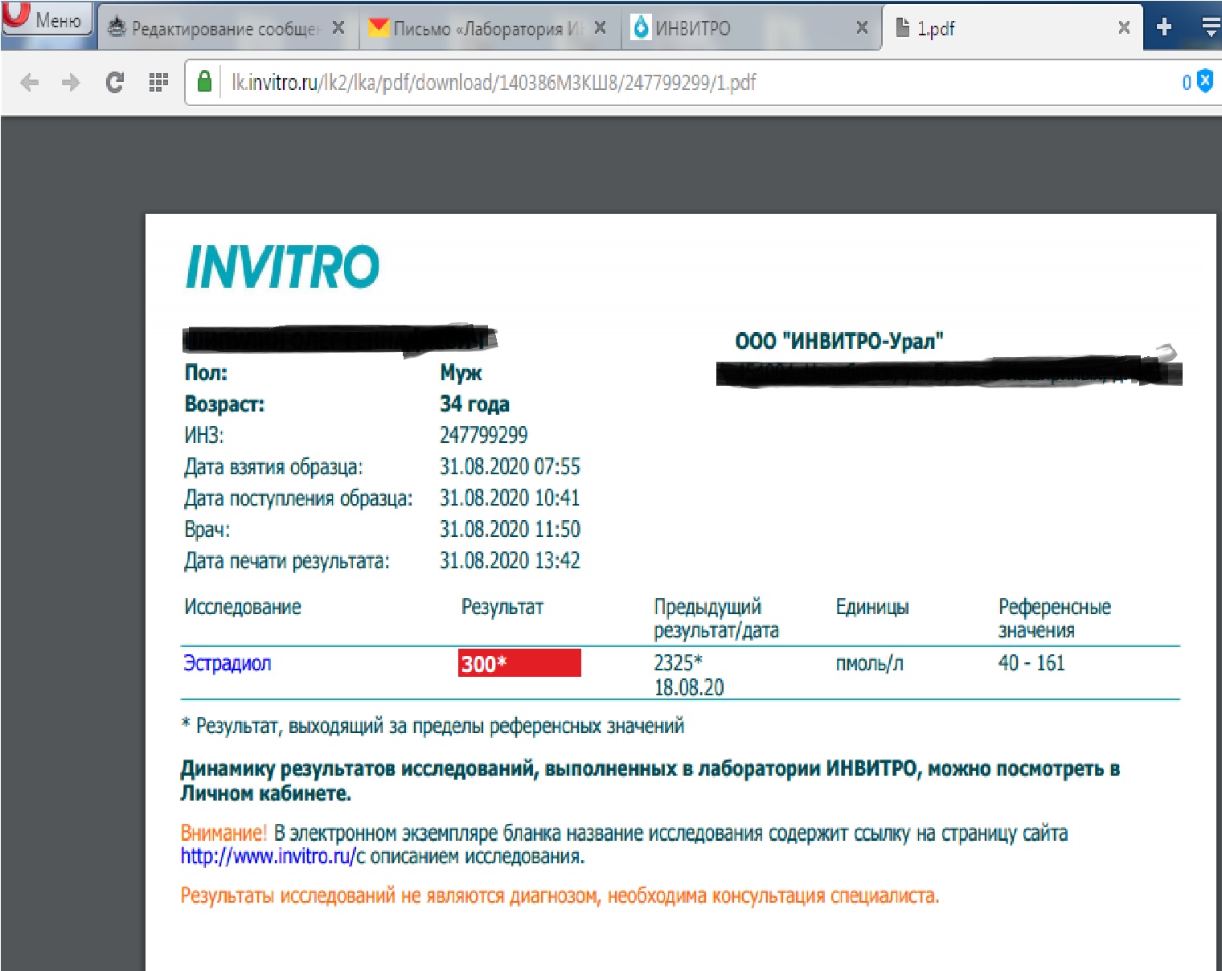Click the forward navigation arrow
The width and height of the screenshot is (1222, 971).
click(x=72, y=83)
